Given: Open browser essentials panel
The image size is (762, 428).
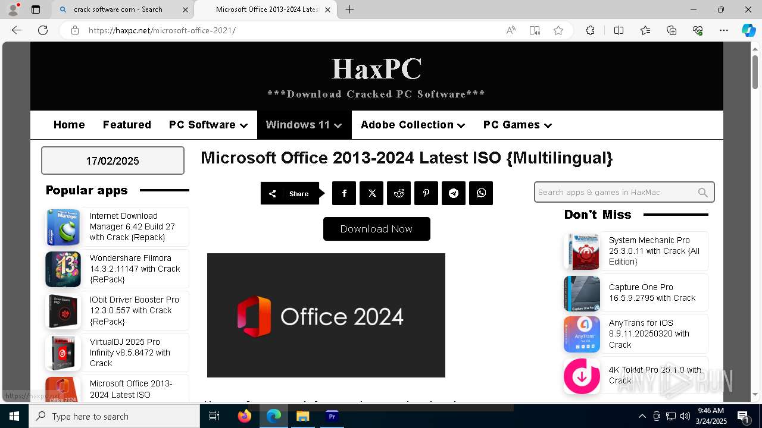Looking at the screenshot, I should [698, 30].
